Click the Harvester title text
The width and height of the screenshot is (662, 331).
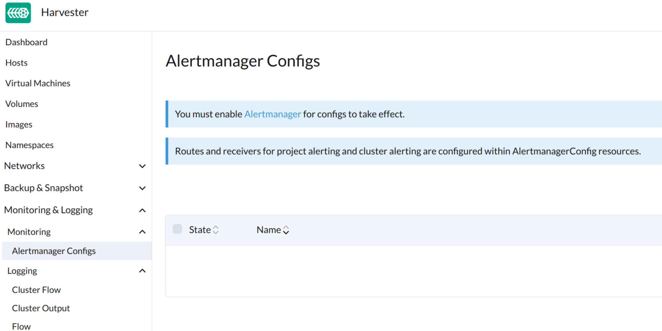tap(65, 12)
